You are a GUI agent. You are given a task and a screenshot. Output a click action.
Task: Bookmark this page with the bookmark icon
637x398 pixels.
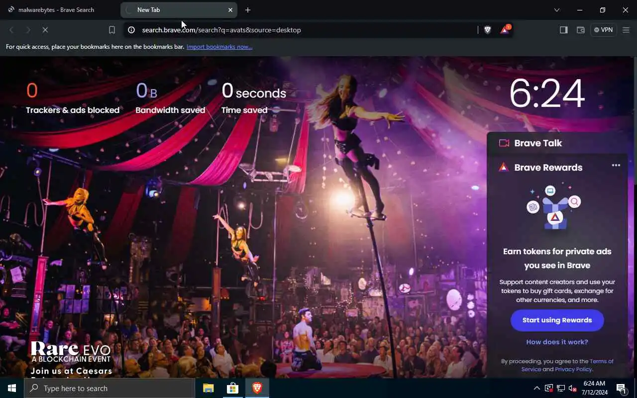112,30
